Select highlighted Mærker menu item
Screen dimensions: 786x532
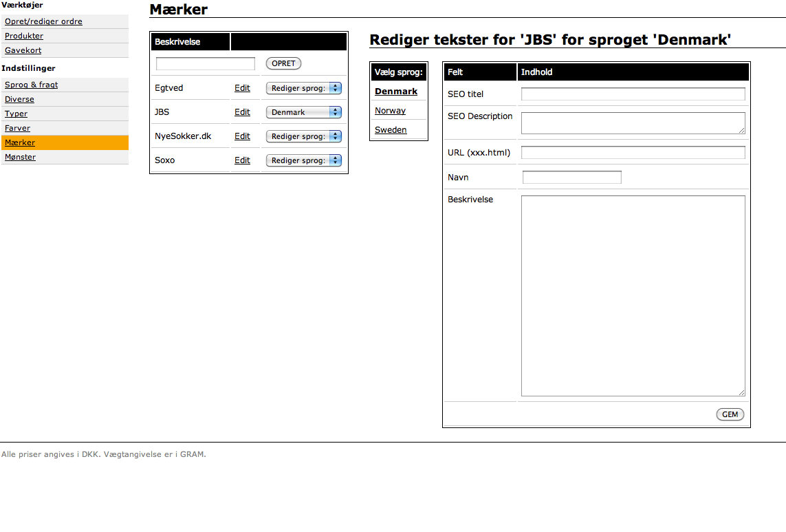point(65,142)
